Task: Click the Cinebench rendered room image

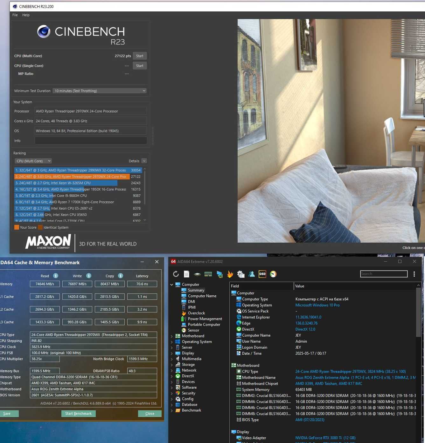Action: tap(331, 131)
